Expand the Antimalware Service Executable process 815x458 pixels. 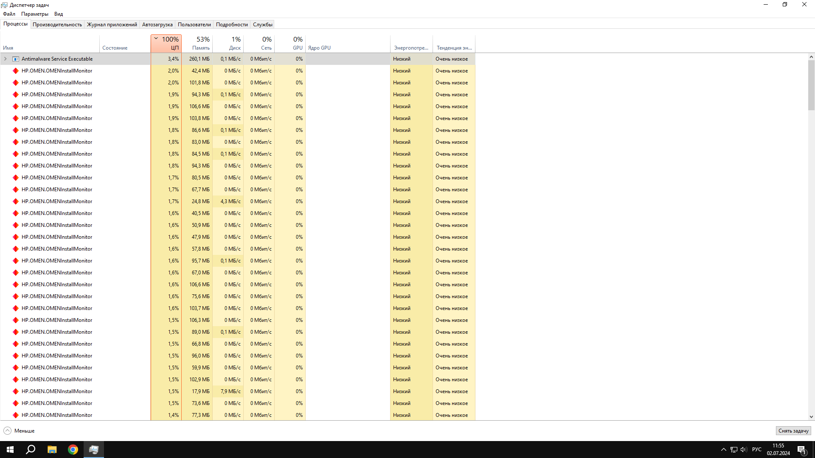tap(5, 59)
